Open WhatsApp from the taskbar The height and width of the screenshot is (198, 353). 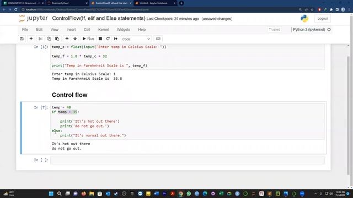click(x=189, y=194)
